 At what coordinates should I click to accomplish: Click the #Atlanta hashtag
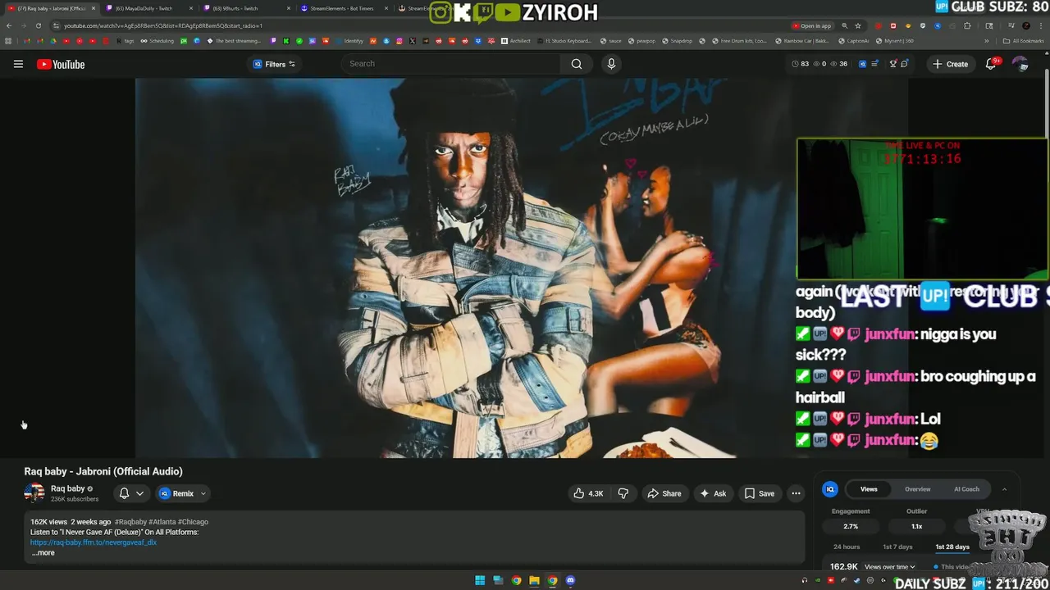(x=162, y=522)
